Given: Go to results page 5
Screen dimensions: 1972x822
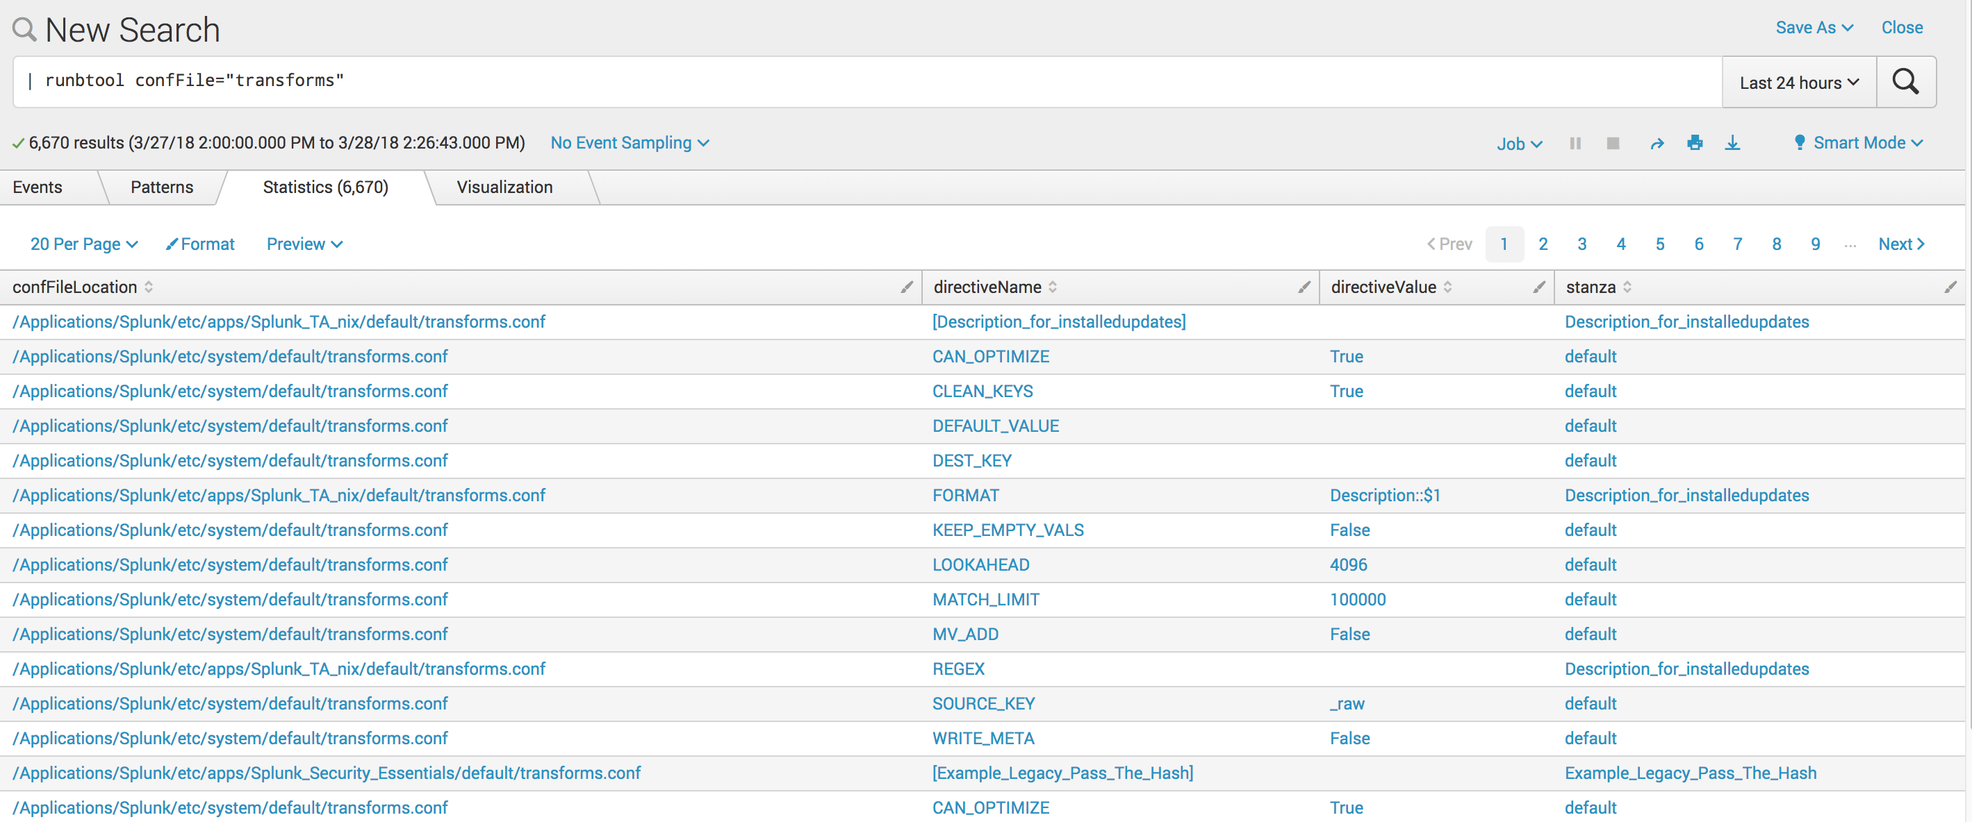Looking at the screenshot, I should tap(1660, 244).
